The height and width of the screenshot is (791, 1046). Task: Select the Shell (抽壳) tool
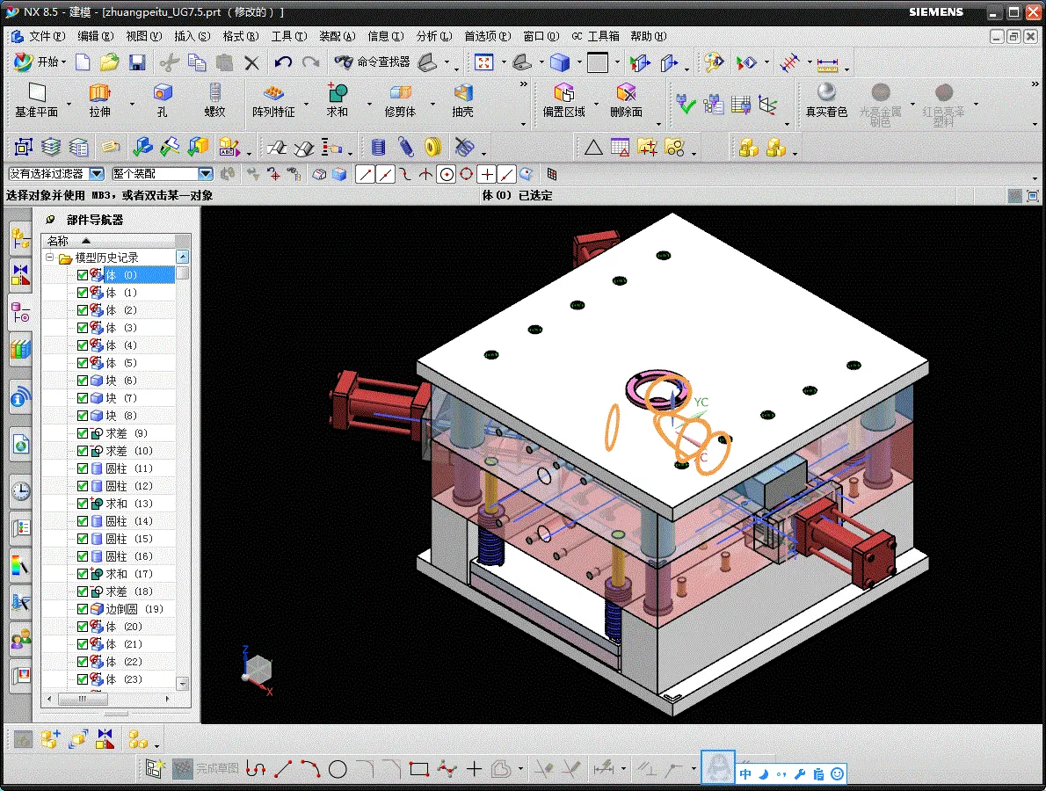pyautogui.click(x=463, y=101)
